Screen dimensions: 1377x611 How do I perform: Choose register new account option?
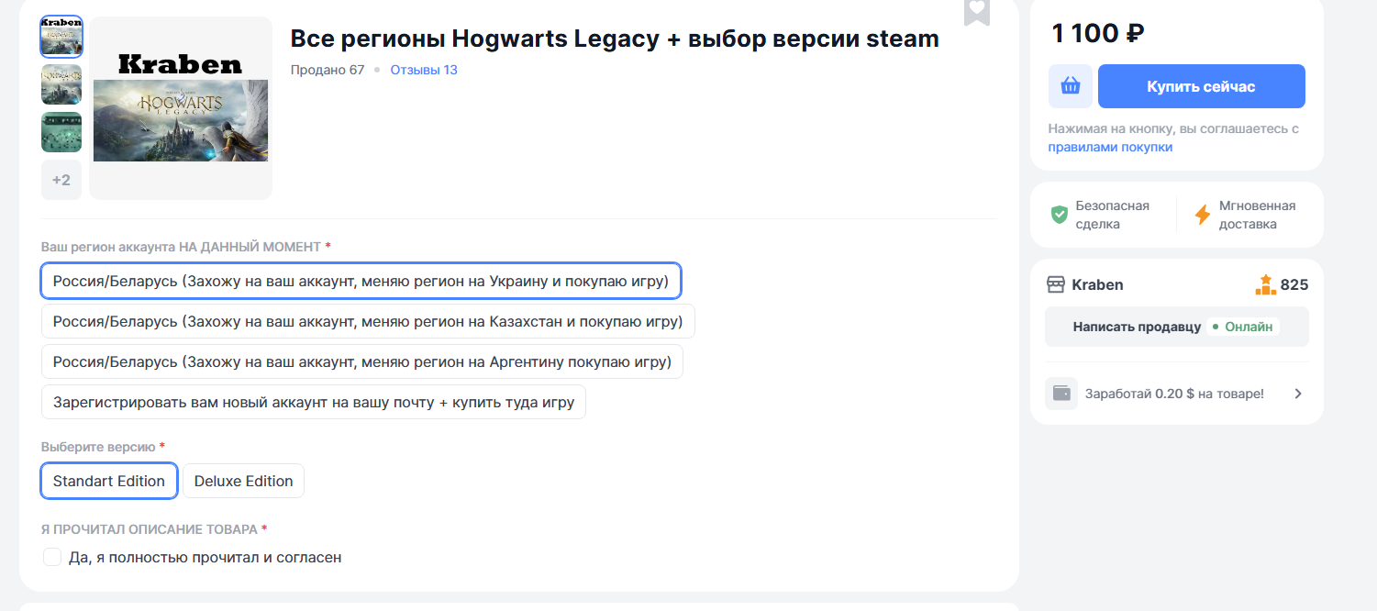tap(313, 402)
